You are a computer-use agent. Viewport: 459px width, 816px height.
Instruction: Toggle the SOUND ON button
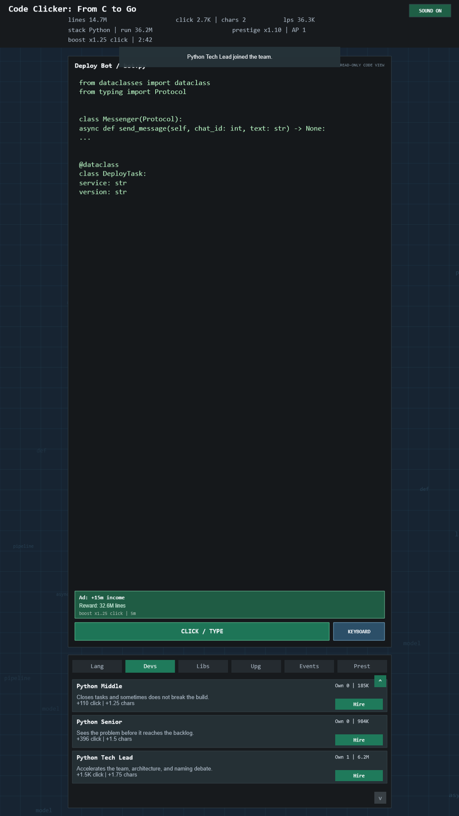pyautogui.click(x=430, y=11)
